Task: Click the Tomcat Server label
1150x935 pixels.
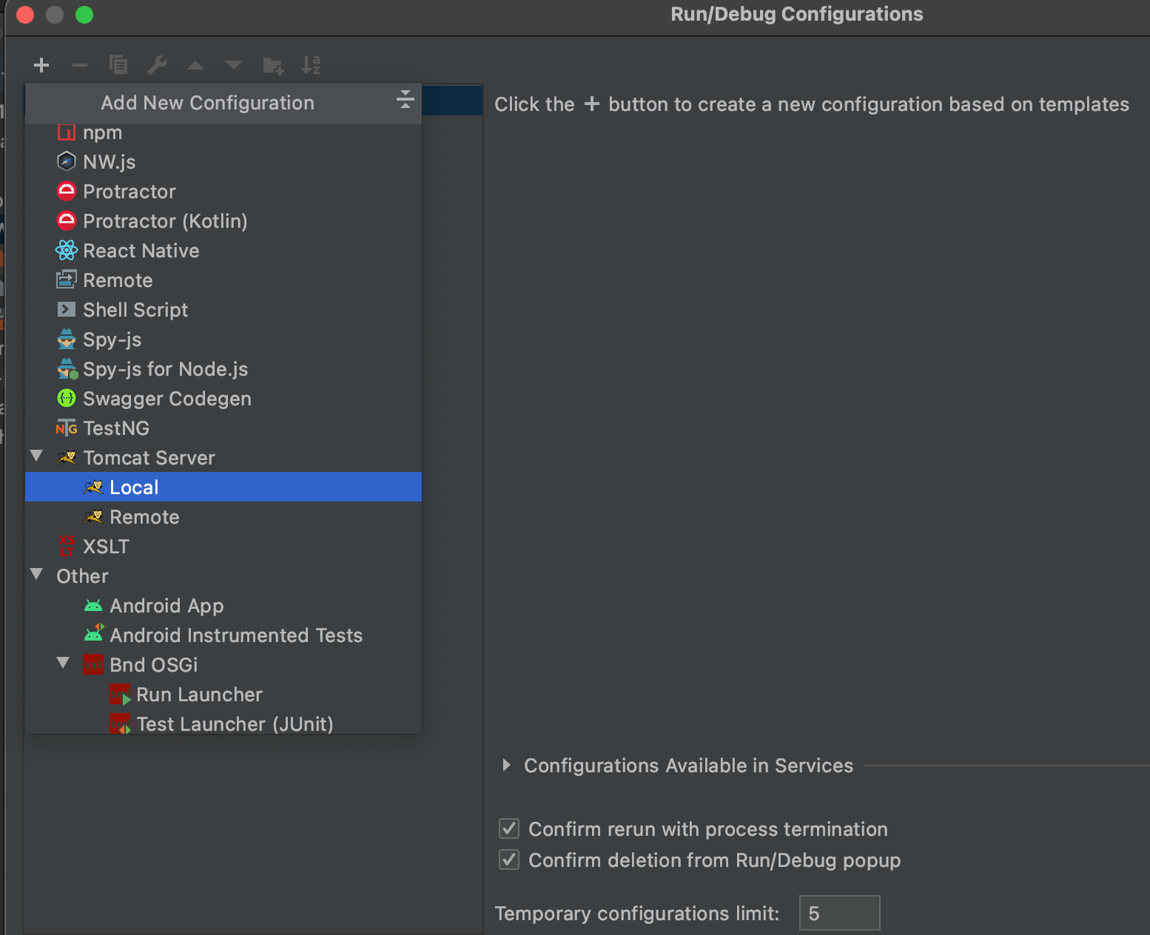Action: click(x=149, y=458)
